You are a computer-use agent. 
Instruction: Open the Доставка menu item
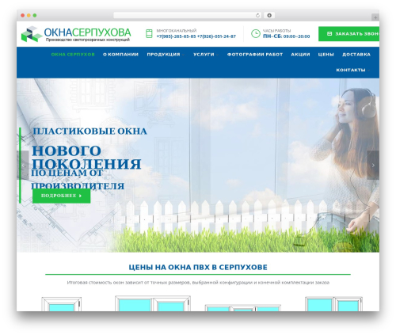point(356,55)
